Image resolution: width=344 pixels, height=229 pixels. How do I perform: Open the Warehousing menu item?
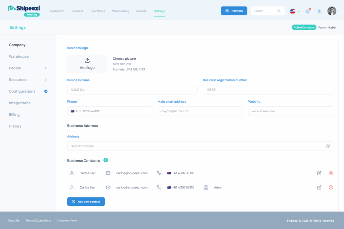(121, 11)
